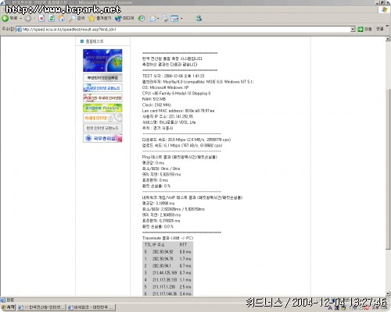This screenshot has height=312, width=391.
Task: Click the green Go (이동) button
Action: (x=364, y=29)
